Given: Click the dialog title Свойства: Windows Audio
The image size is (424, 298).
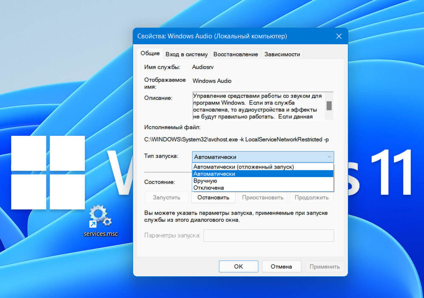Looking at the screenshot, I should coord(212,36).
